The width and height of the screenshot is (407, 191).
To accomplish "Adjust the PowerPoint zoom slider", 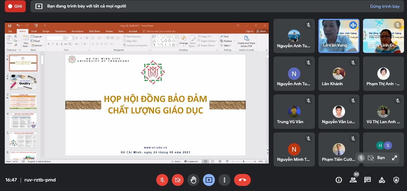I will 244,161.
